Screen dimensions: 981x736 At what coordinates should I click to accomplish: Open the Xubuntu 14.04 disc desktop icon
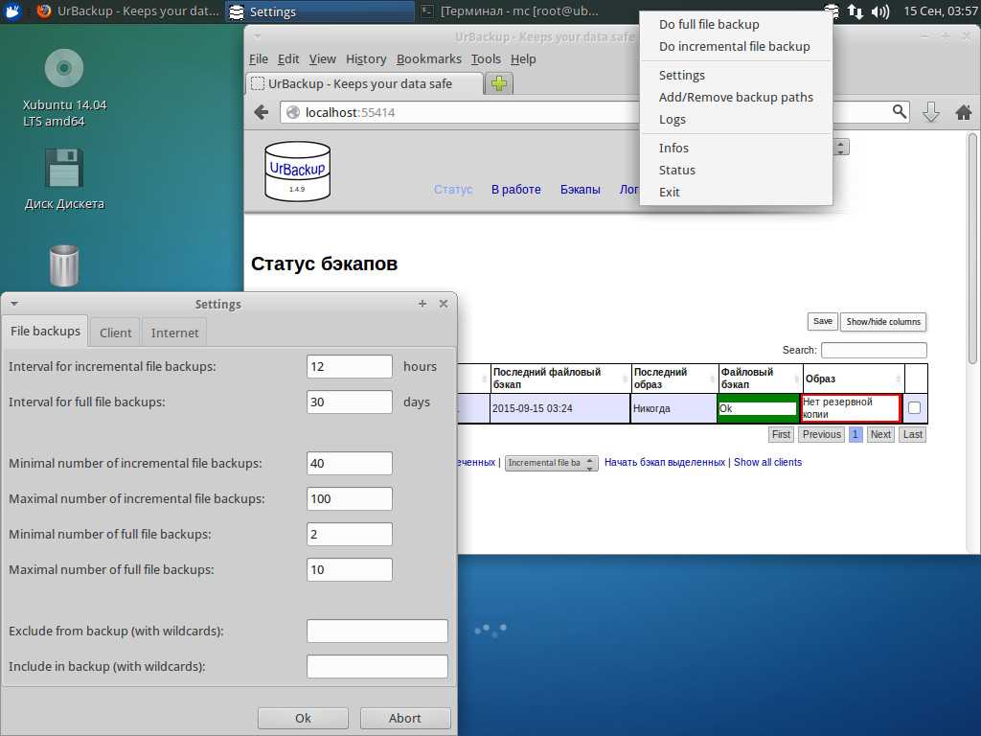tap(64, 69)
